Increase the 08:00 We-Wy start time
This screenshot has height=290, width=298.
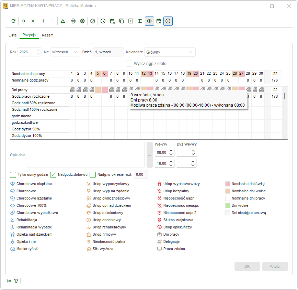171,151
